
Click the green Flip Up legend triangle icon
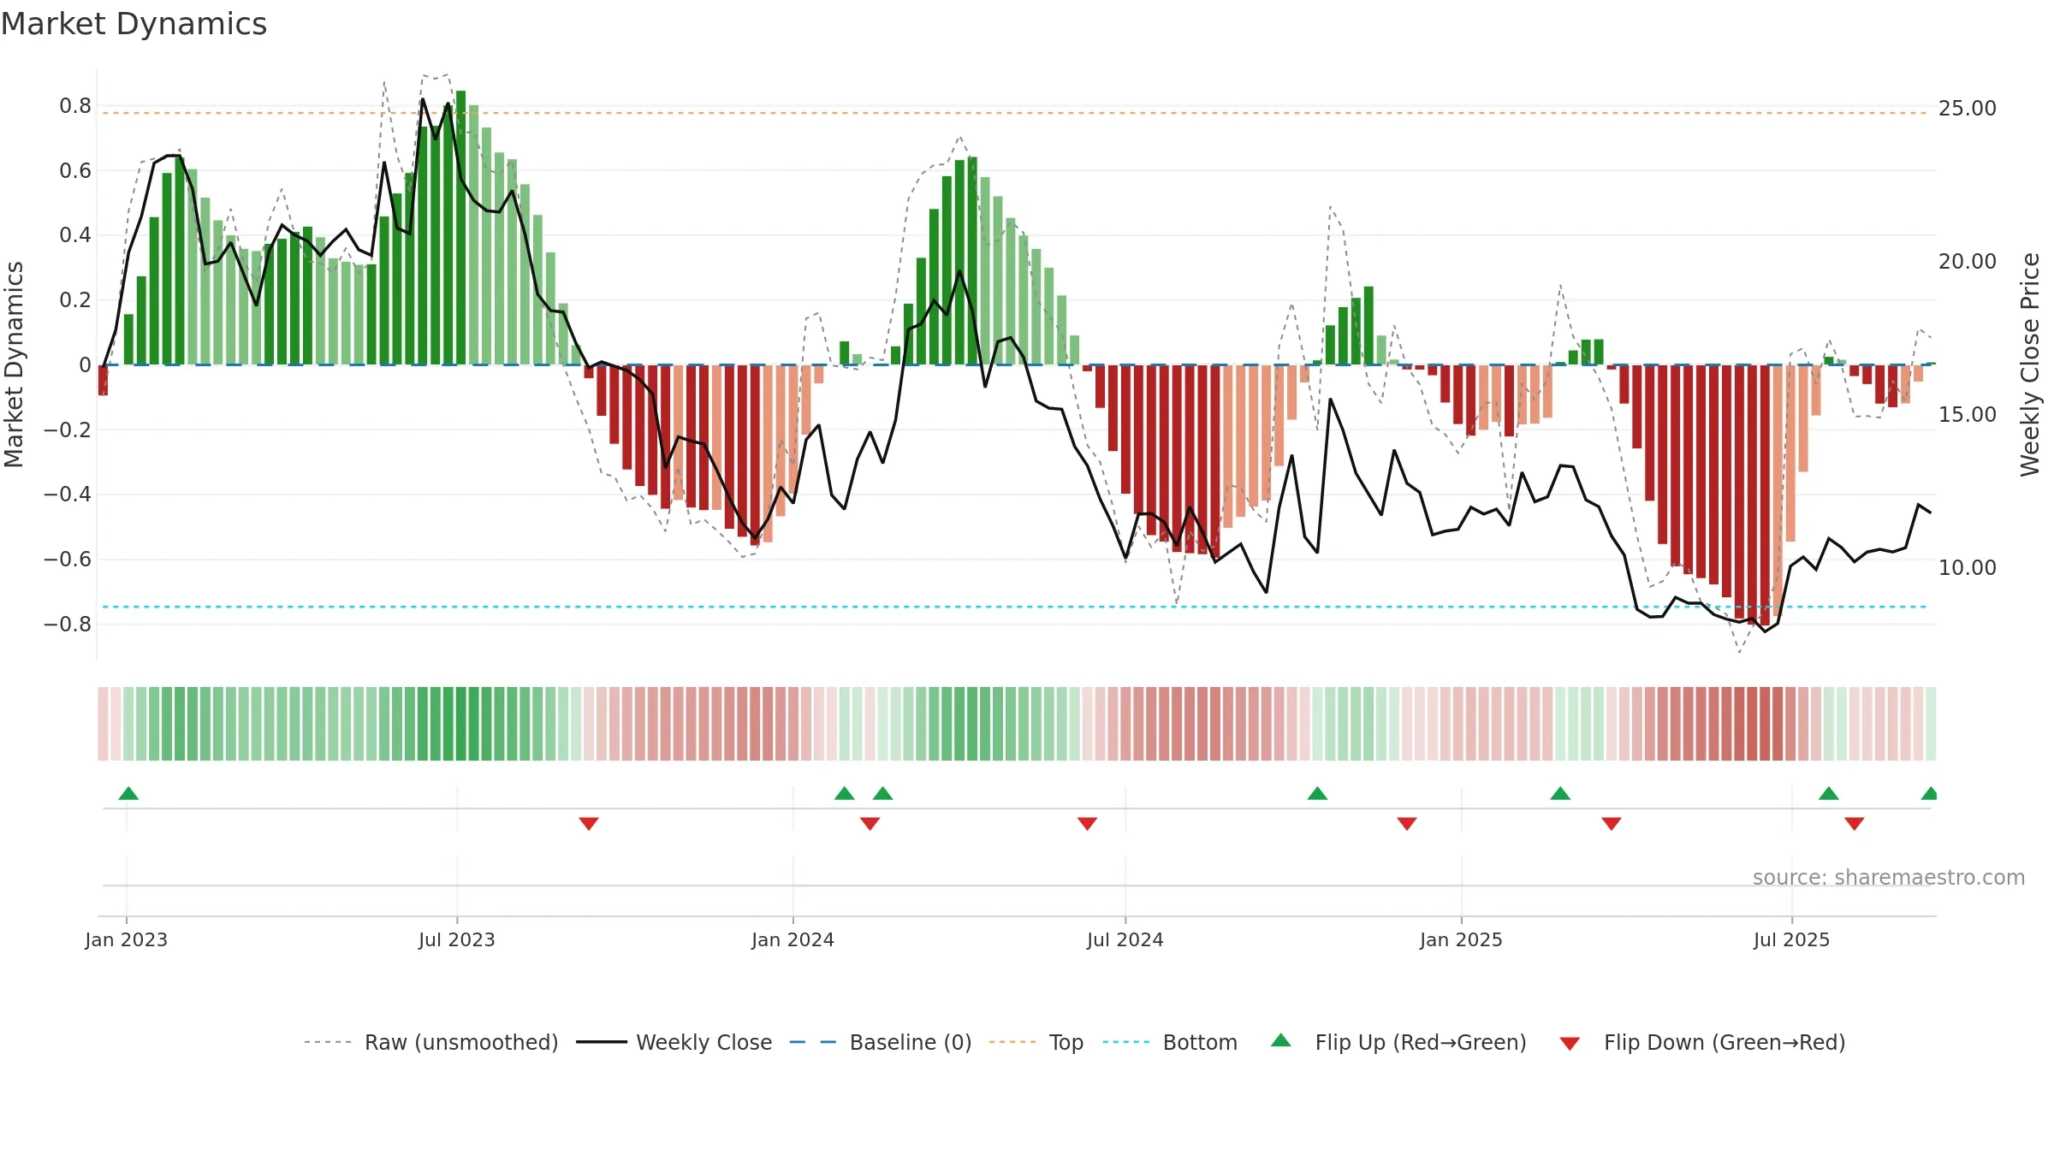click(1281, 1040)
